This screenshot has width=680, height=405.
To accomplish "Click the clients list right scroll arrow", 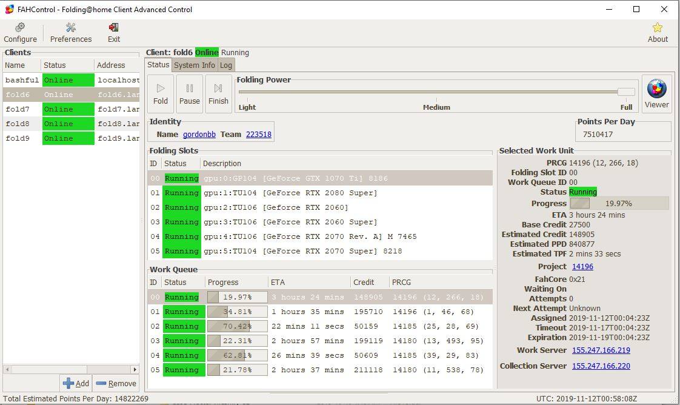I will click(x=135, y=369).
